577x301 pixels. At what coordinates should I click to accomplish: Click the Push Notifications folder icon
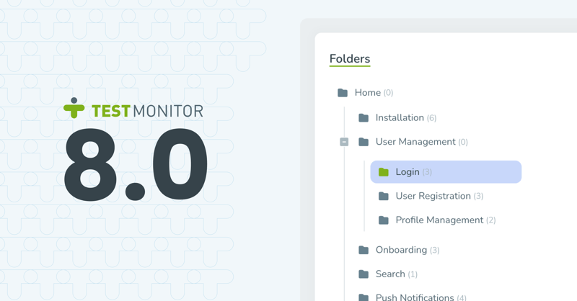pos(364,297)
